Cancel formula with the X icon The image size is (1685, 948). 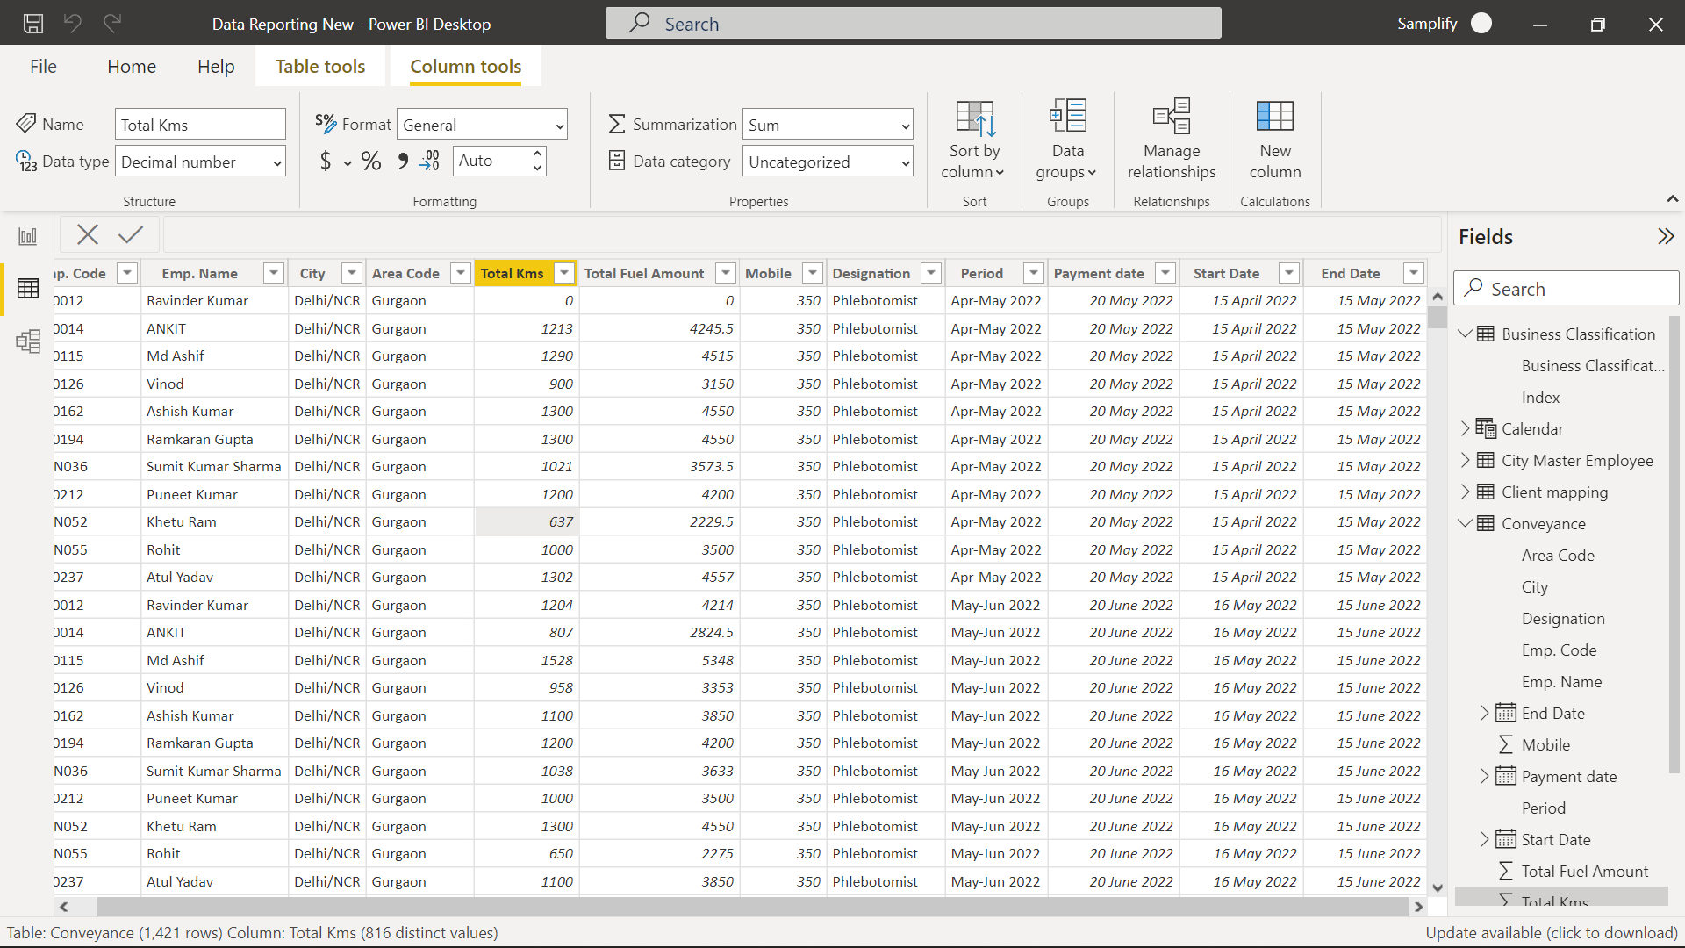click(x=88, y=234)
